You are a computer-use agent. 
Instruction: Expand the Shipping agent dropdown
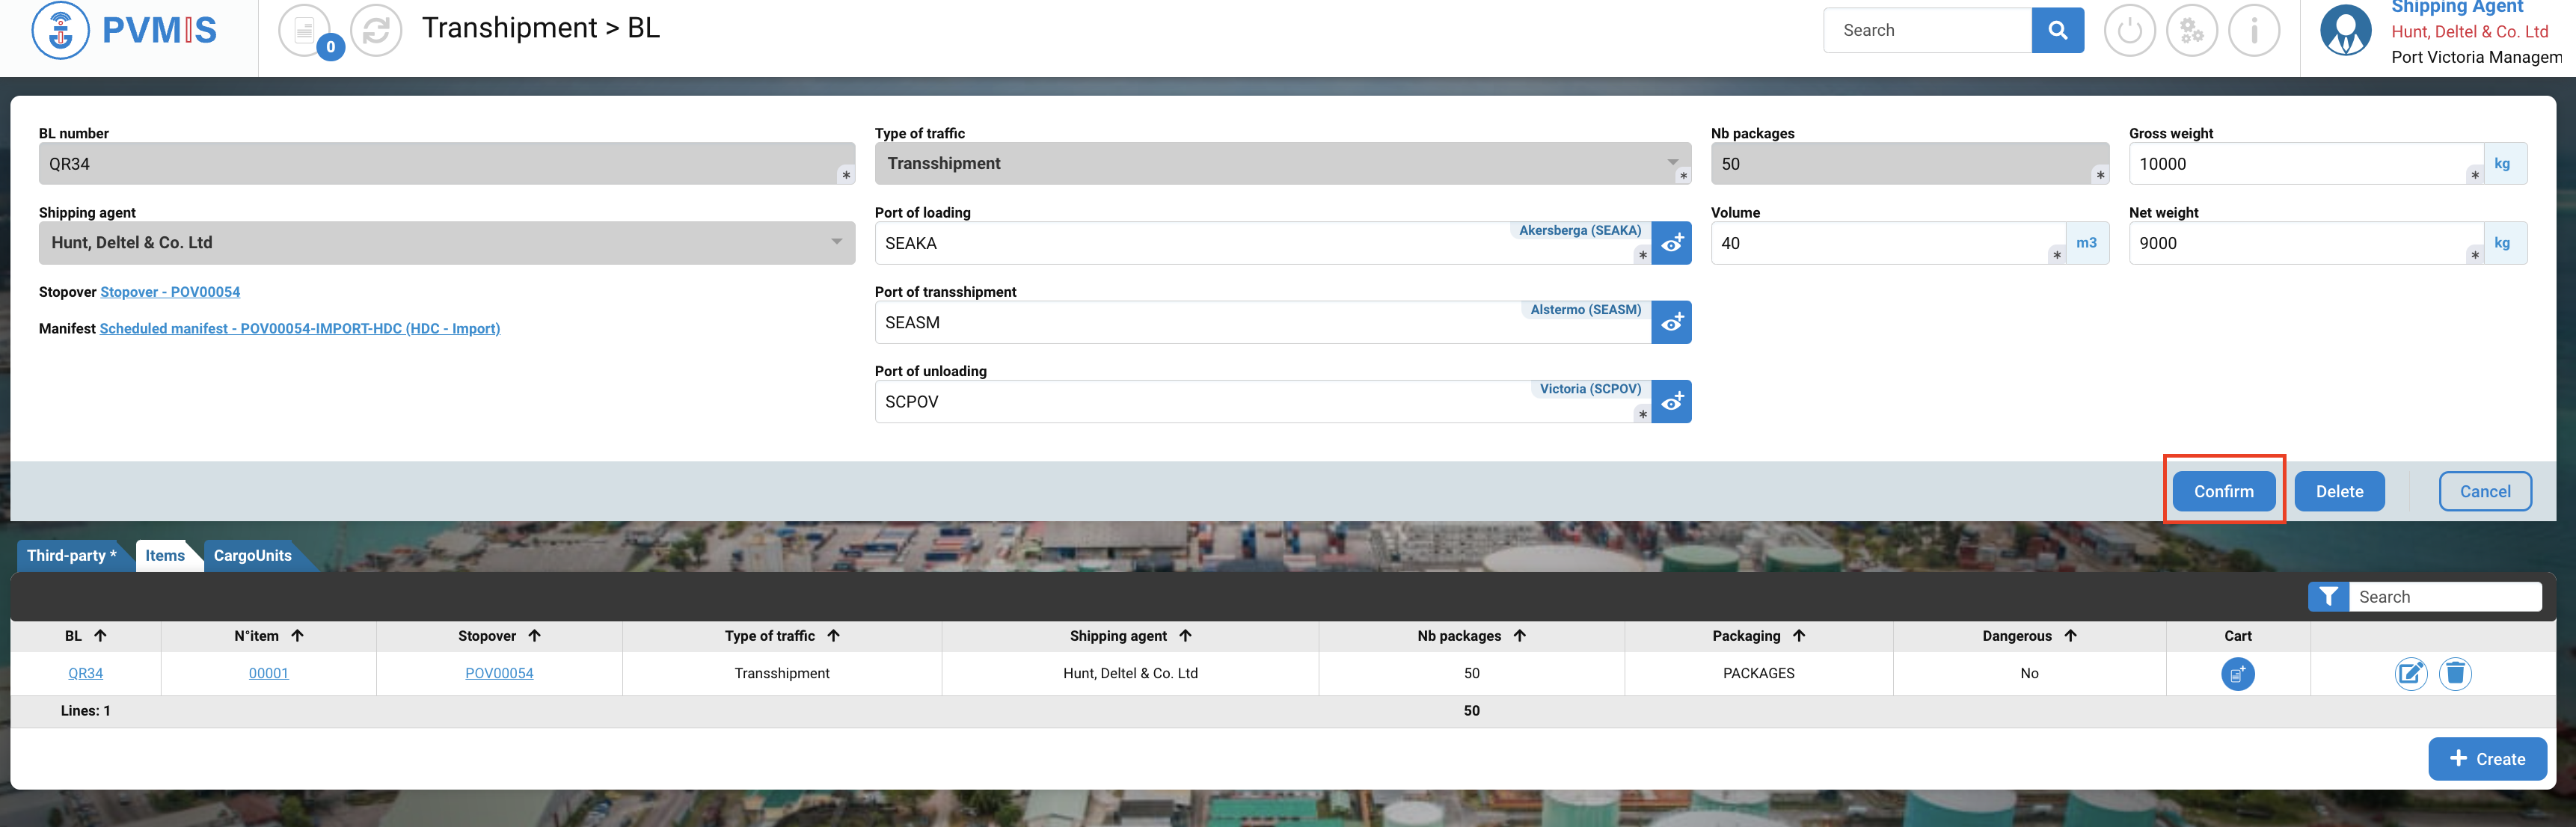click(x=836, y=242)
